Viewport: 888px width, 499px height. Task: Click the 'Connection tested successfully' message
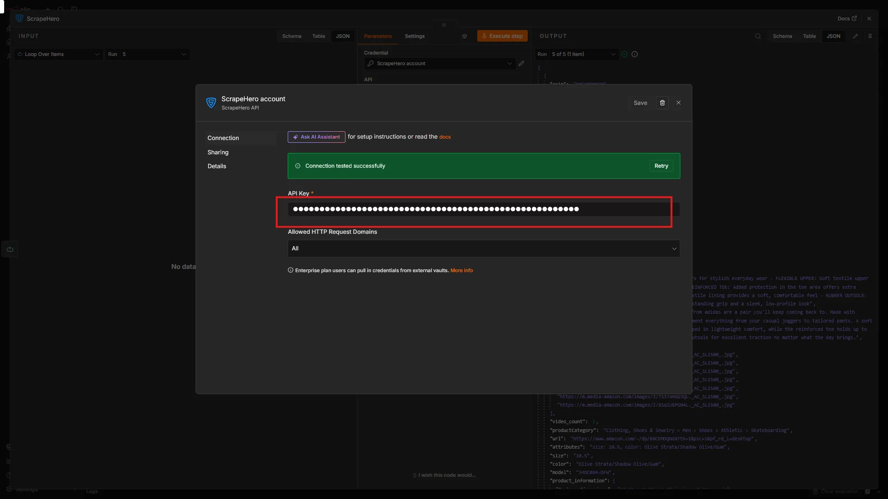[345, 166]
